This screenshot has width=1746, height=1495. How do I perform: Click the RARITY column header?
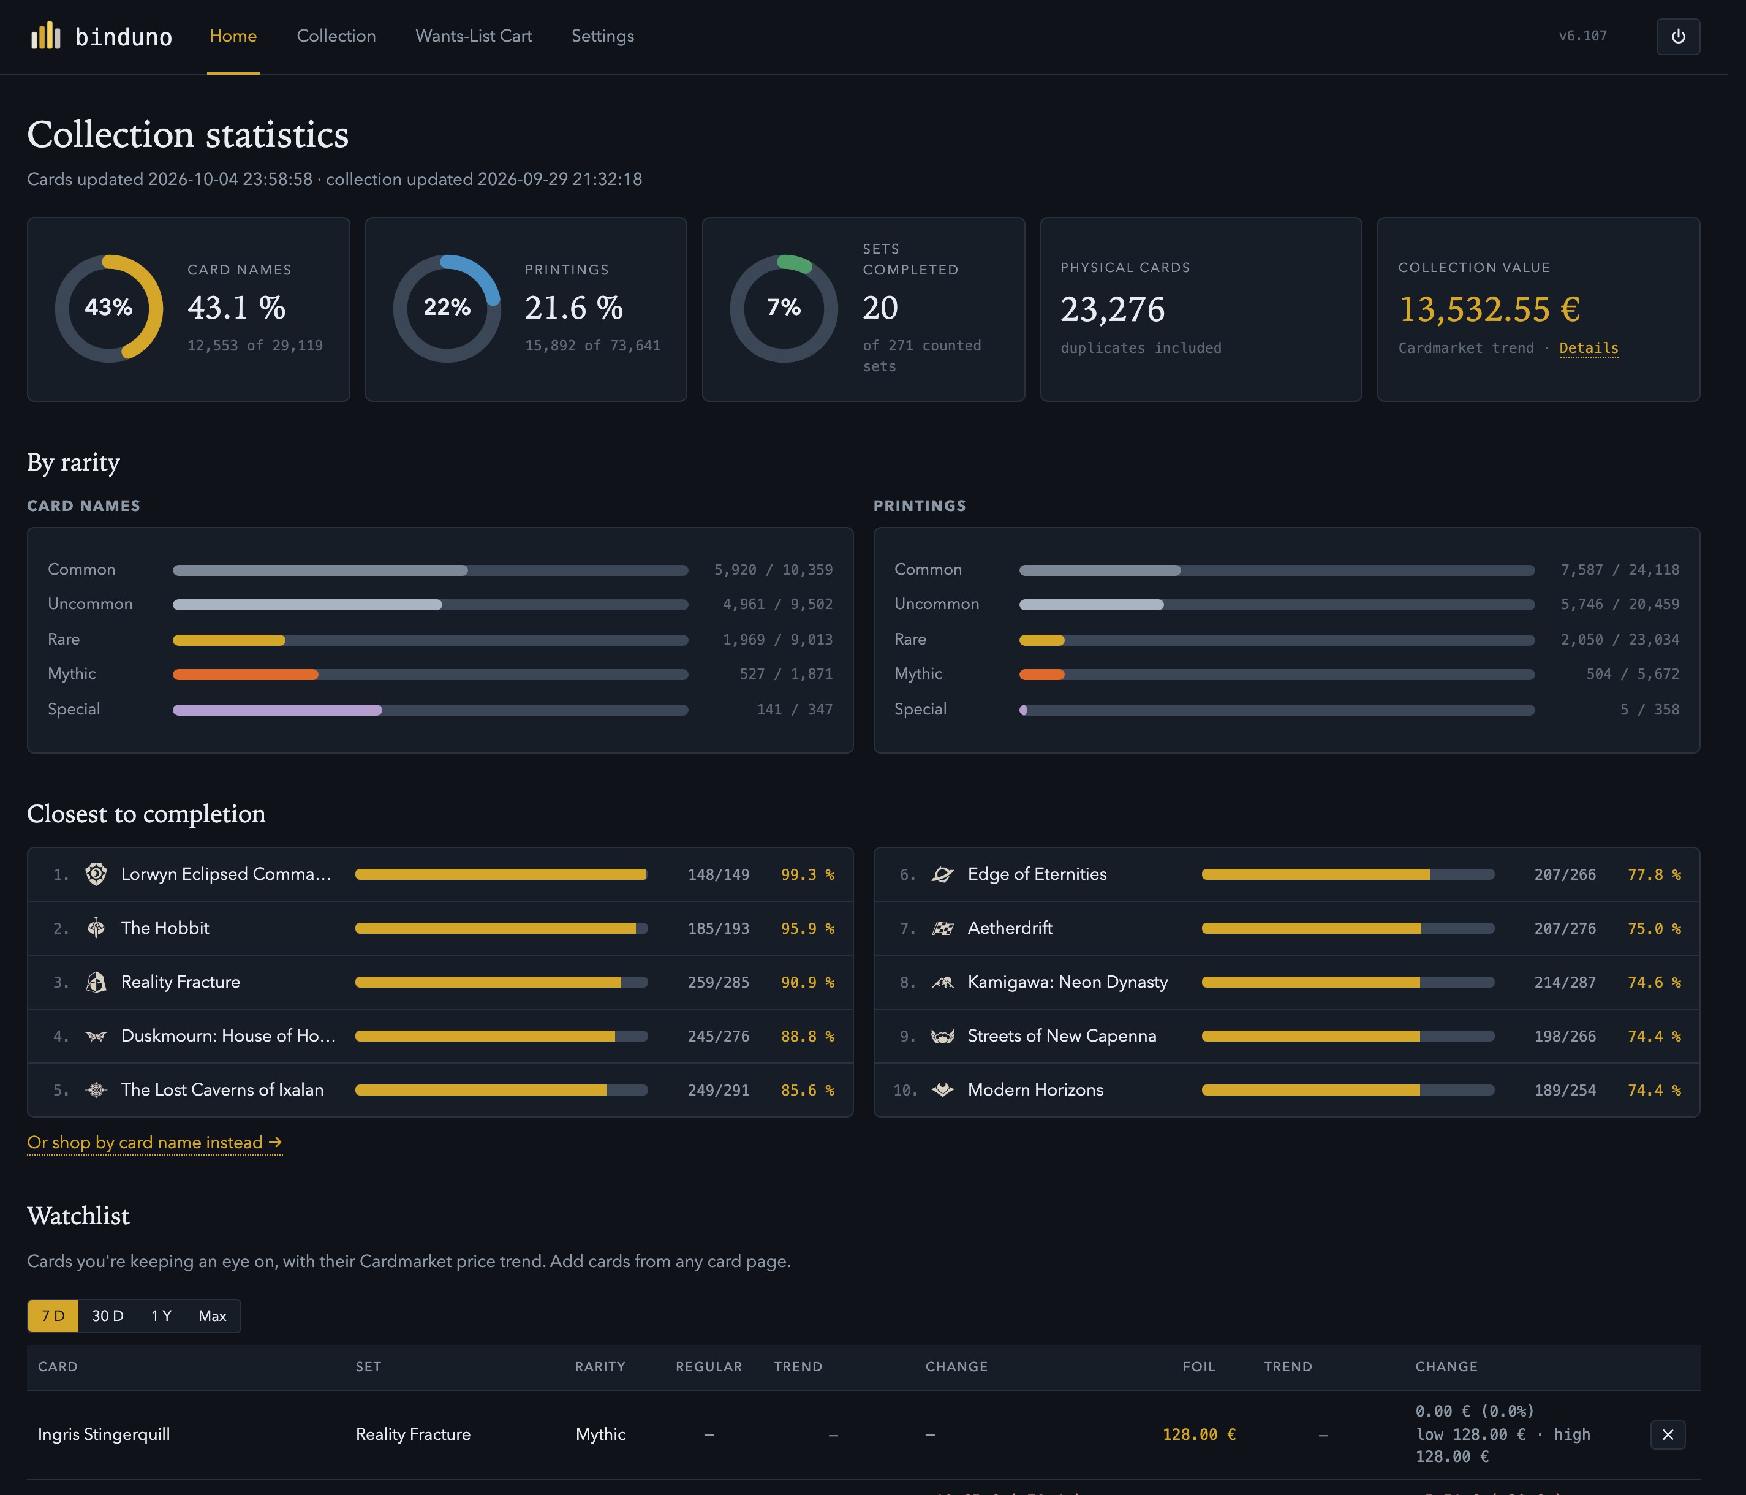[600, 1366]
